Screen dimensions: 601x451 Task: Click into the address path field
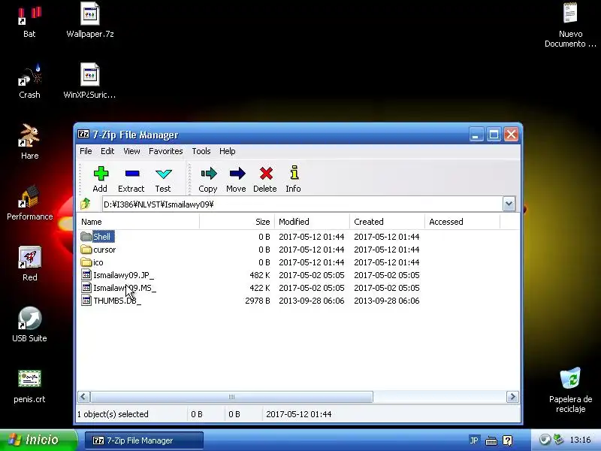click(303, 204)
